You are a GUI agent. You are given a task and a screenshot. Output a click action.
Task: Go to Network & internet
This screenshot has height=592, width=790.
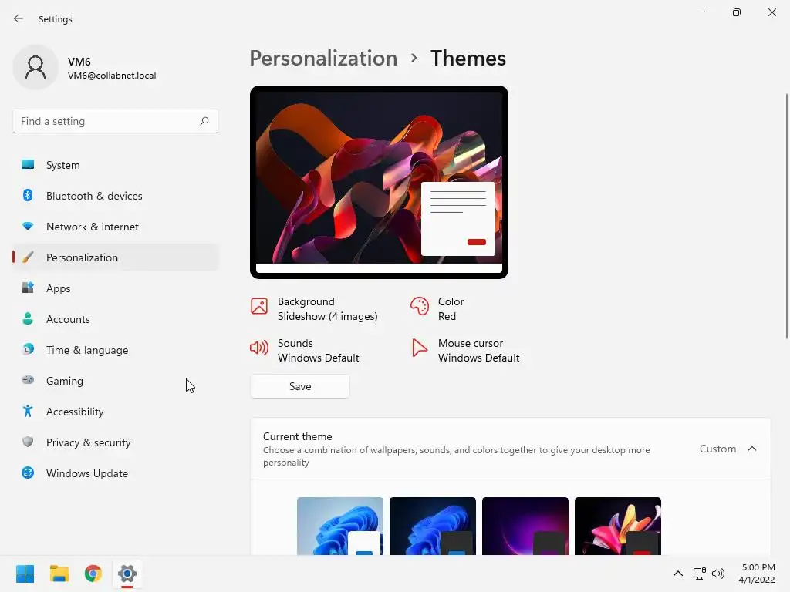coord(116,227)
